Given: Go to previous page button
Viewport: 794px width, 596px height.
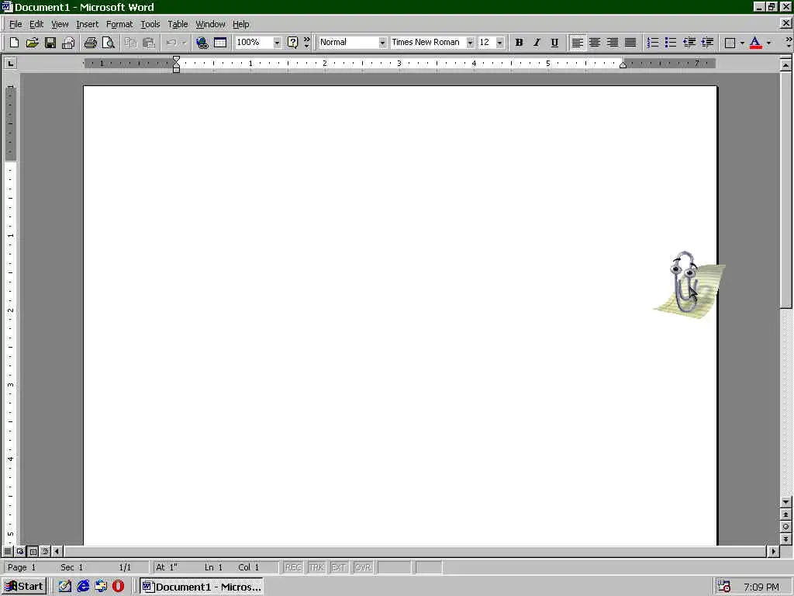Looking at the screenshot, I should point(786,515).
